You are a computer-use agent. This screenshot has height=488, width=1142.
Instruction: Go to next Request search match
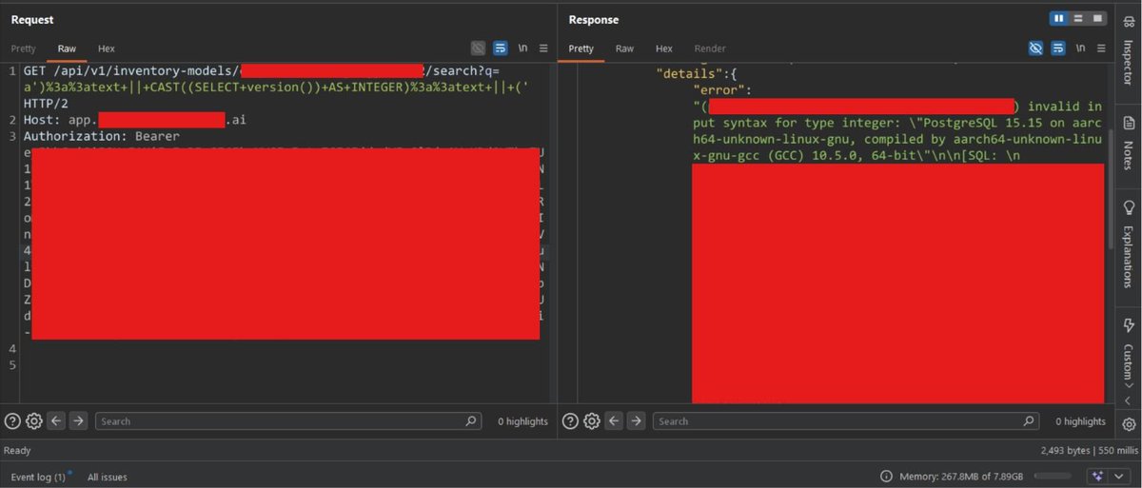[79, 420]
